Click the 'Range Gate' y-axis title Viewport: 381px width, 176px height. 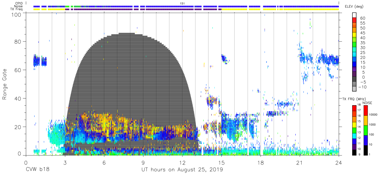pyautogui.click(x=5, y=85)
